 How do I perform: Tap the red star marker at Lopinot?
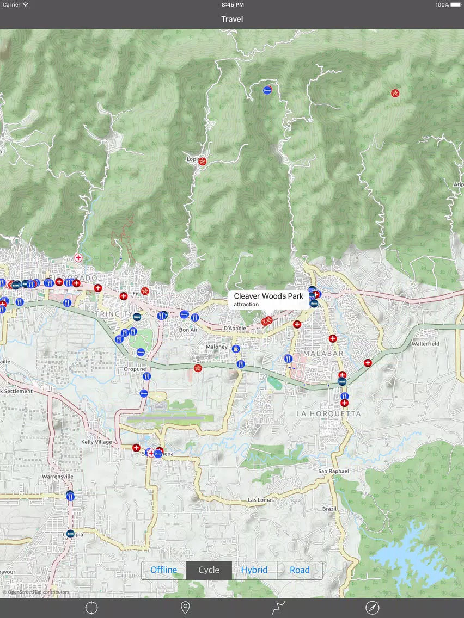pyautogui.click(x=203, y=161)
